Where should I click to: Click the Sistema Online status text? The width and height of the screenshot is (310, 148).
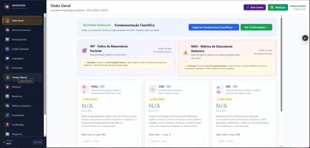click(297, 6)
